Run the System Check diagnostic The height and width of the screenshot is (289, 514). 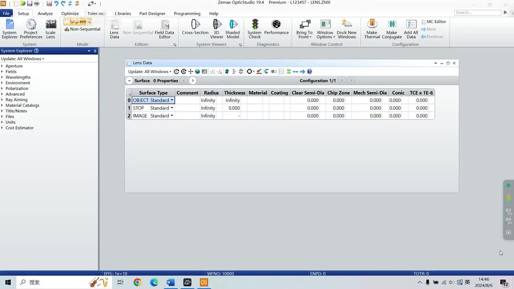(255, 28)
